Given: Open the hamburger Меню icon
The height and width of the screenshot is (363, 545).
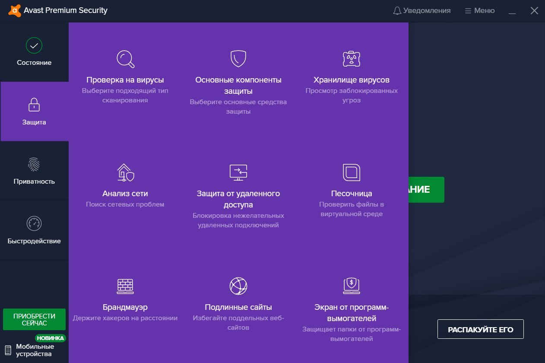Looking at the screenshot, I should pyautogui.click(x=468, y=11).
